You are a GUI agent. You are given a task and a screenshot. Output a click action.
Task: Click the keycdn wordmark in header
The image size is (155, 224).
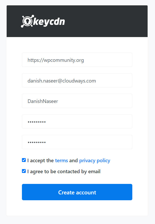(x=49, y=22)
